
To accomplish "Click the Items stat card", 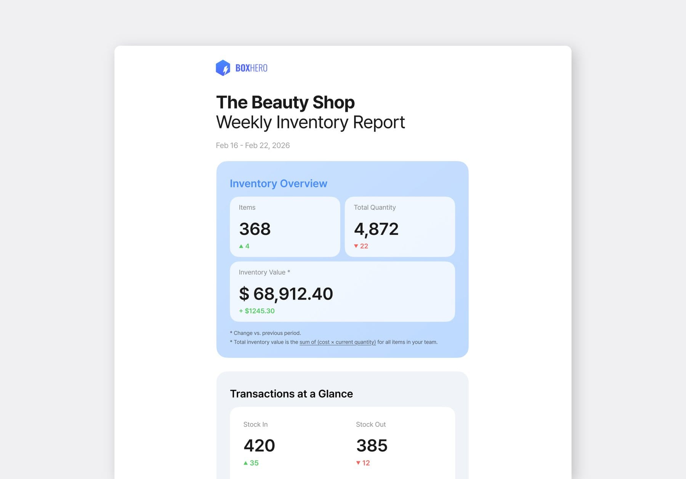I will (x=285, y=227).
